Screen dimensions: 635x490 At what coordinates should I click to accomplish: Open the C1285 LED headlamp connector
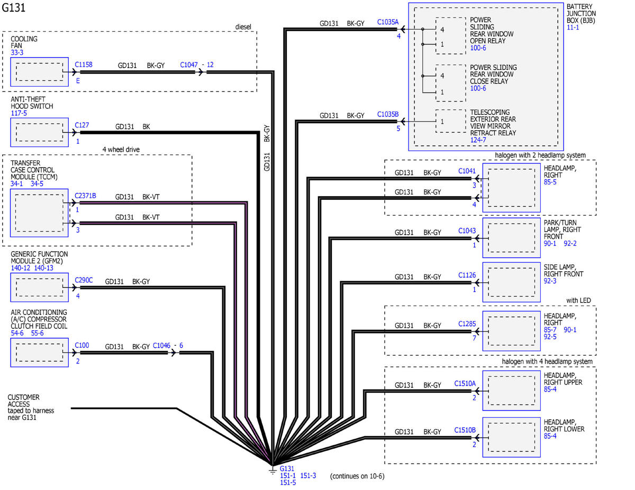pos(467,324)
